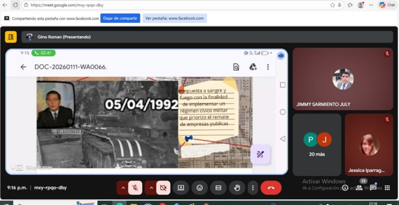399x205 pixels.
Task: Click the yellow meeting room icon
Action: [x=11, y=37]
